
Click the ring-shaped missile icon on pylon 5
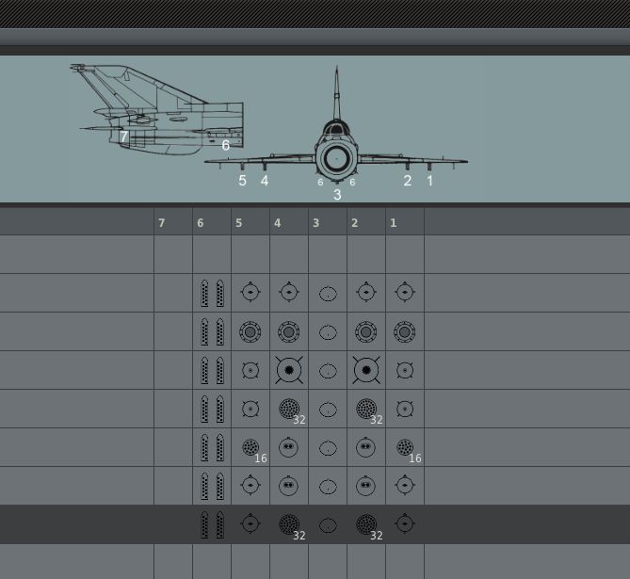[250, 332]
